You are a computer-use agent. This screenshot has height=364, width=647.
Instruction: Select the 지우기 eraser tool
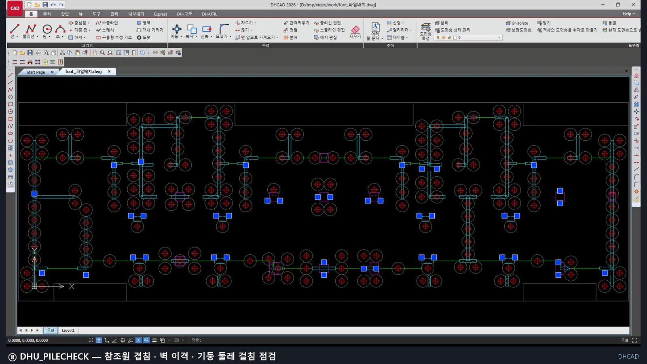pyautogui.click(x=355, y=31)
